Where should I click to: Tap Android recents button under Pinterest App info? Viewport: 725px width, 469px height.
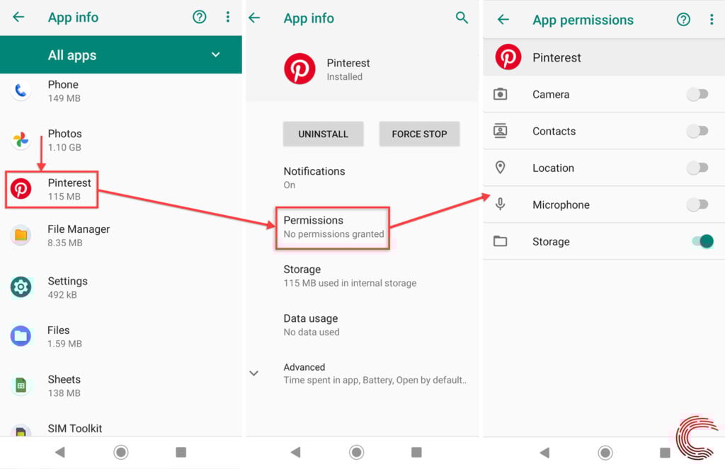coord(416,452)
